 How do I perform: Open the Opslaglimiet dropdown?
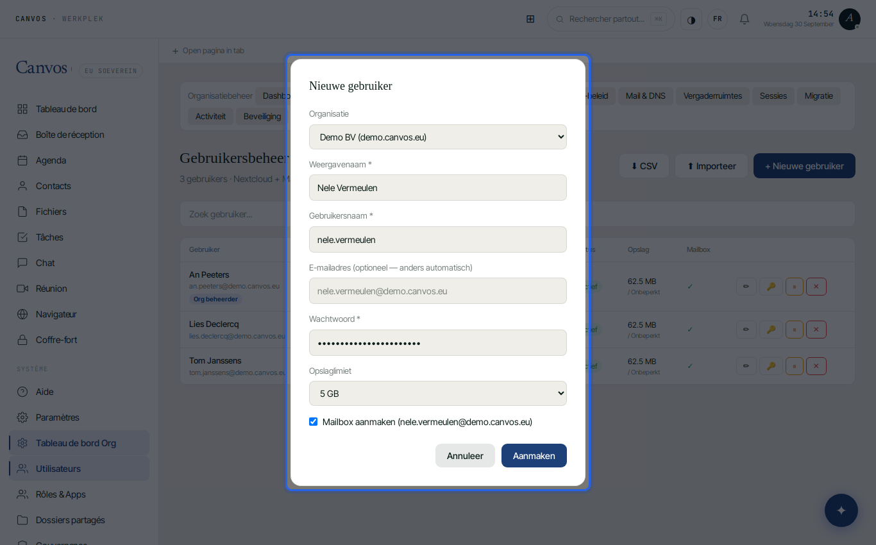pyautogui.click(x=438, y=393)
